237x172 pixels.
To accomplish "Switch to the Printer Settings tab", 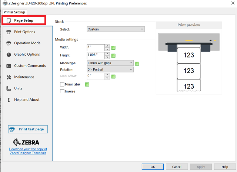I will pyautogui.click(x=14, y=12).
